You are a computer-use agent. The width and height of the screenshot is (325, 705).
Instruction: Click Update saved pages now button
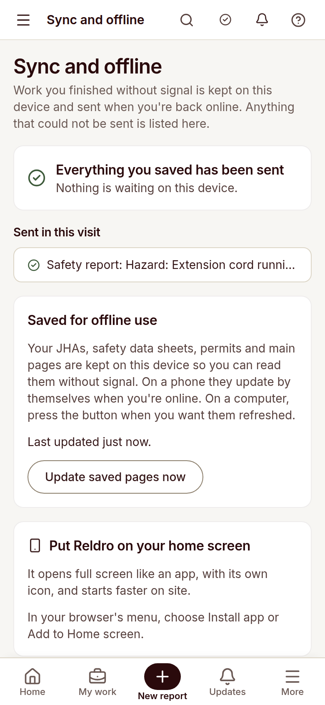click(115, 477)
